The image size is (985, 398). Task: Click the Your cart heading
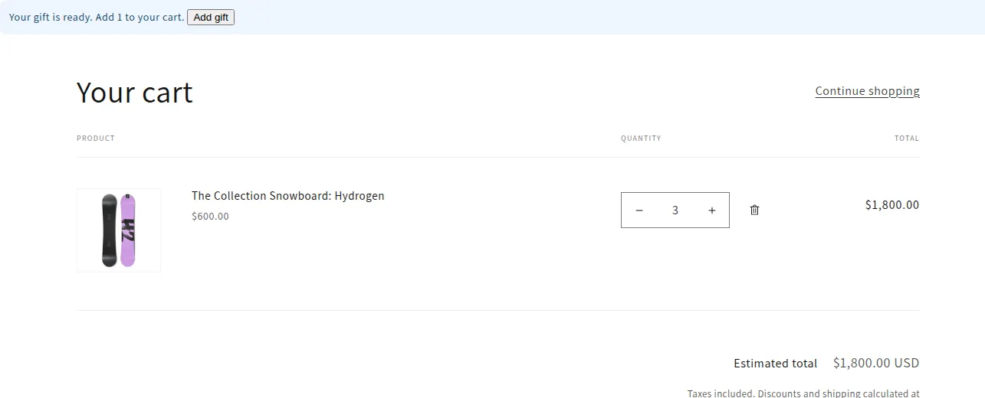[135, 93]
